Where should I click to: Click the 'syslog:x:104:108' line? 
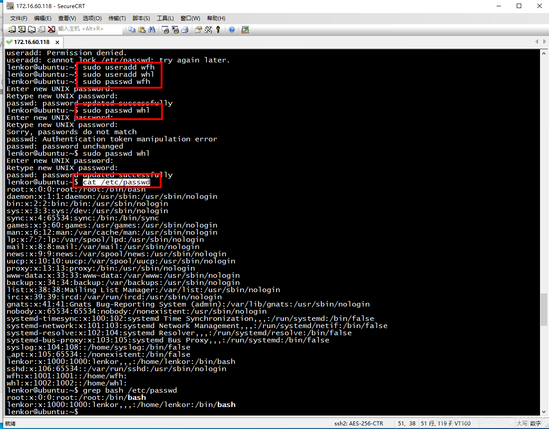(99, 347)
